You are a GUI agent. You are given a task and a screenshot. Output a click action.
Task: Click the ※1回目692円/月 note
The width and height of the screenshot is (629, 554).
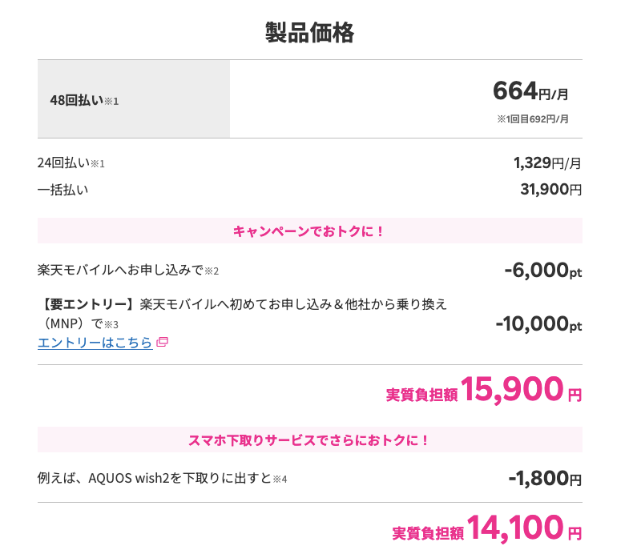point(533,119)
